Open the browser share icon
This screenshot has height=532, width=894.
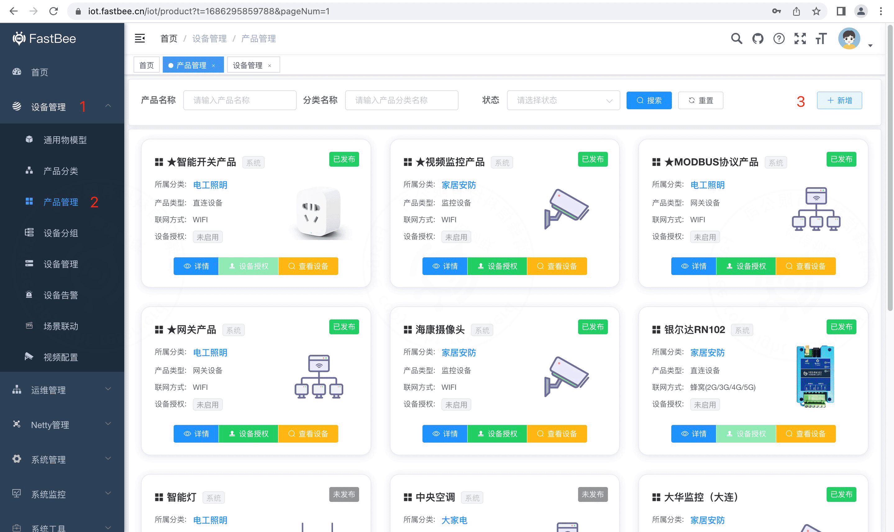click(796, 11)
